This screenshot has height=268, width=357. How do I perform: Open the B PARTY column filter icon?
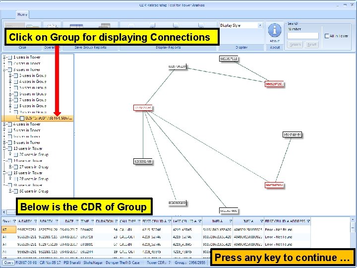tap(57, 221)
